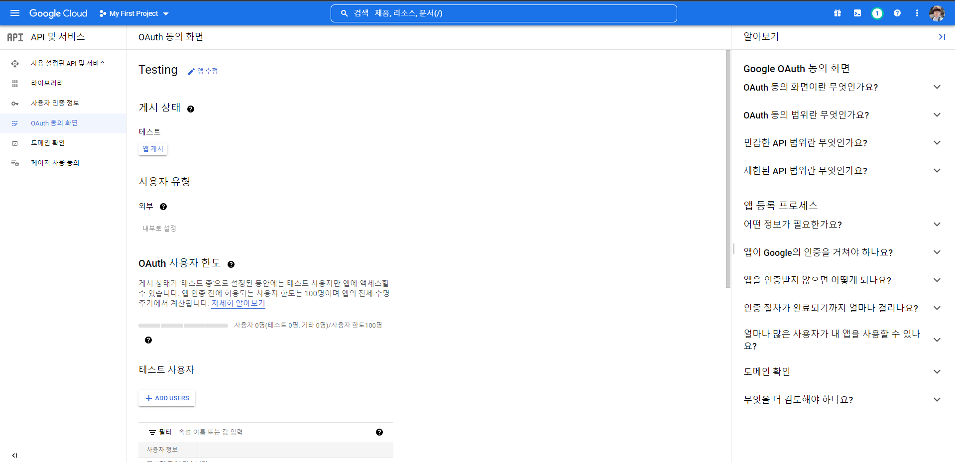Open 사용자 인증 정보 in sidebar
The height and width of the screenshot is (462, 955).
(x=63, y=103)
